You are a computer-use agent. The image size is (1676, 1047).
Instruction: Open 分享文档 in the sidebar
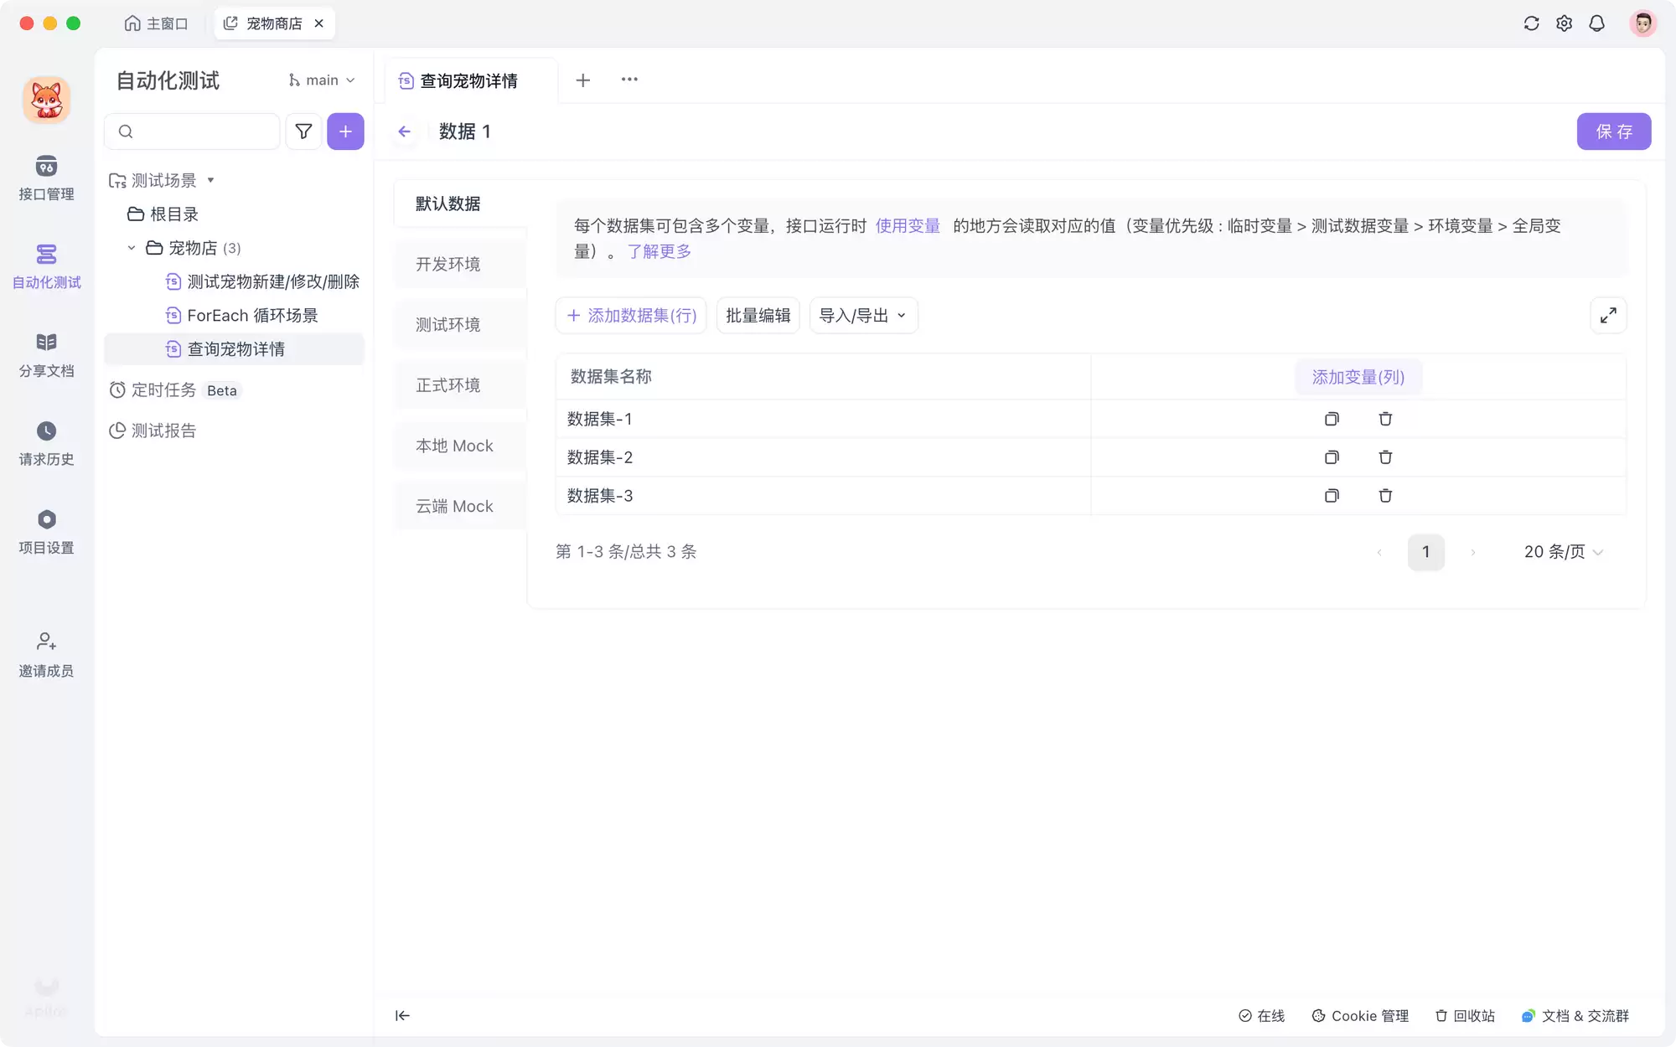(x=46, y=355)
